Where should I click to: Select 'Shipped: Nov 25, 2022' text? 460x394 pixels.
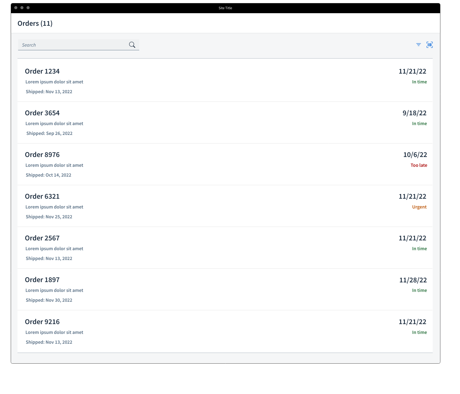click(49, 217)
